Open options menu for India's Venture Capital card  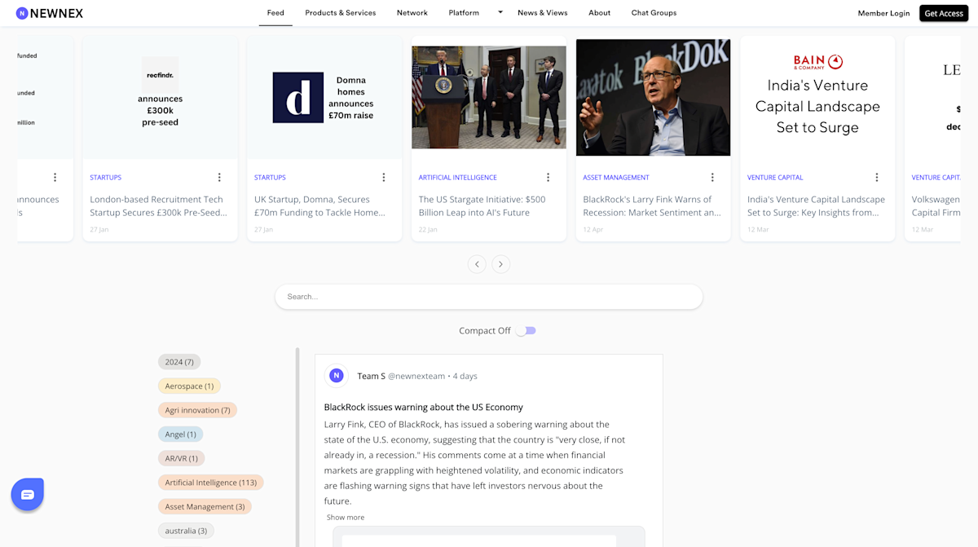(x=877, y=178)
